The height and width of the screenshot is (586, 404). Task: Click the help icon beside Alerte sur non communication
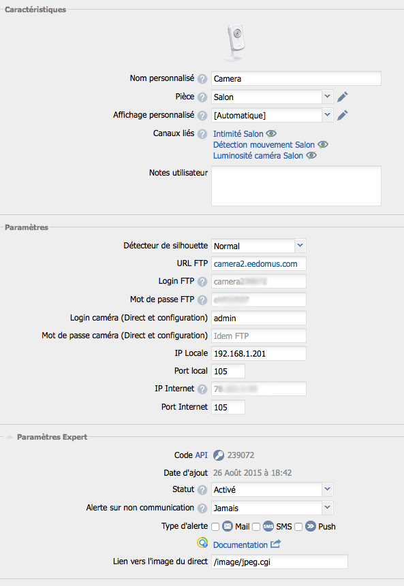202,508
